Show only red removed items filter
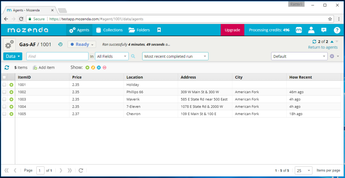 104,67
